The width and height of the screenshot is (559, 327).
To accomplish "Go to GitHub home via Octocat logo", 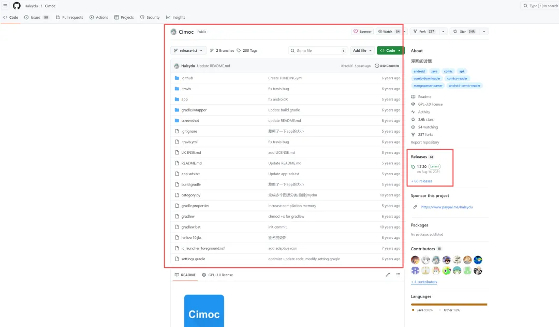I will click(x=17, y=6).
